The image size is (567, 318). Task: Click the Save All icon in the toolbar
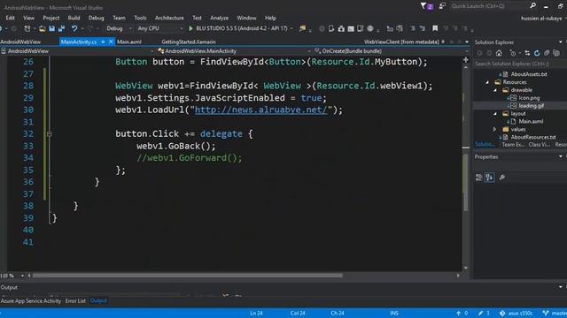coord(61,28)
